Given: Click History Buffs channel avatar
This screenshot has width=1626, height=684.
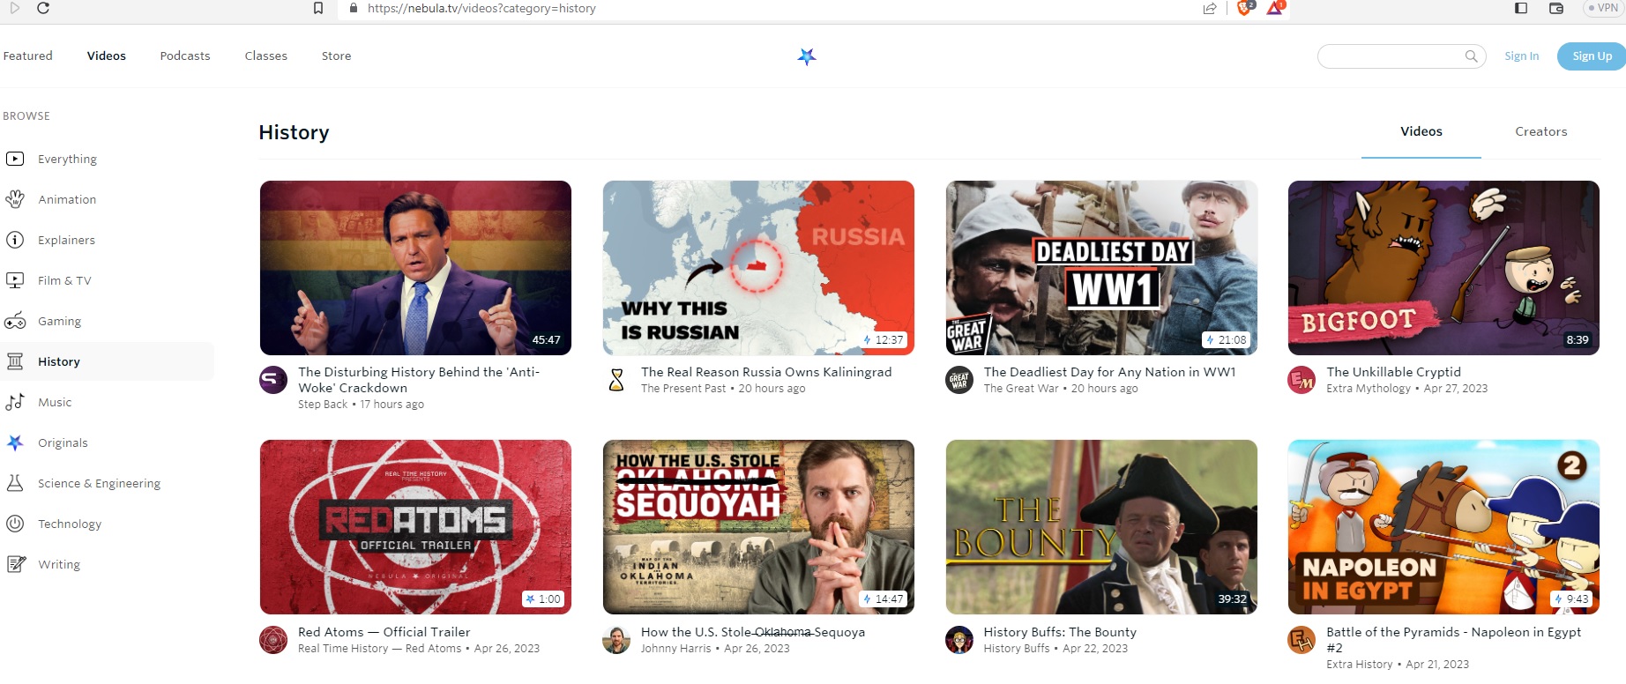Looking at the screenshot, I should tap(959, 640).
